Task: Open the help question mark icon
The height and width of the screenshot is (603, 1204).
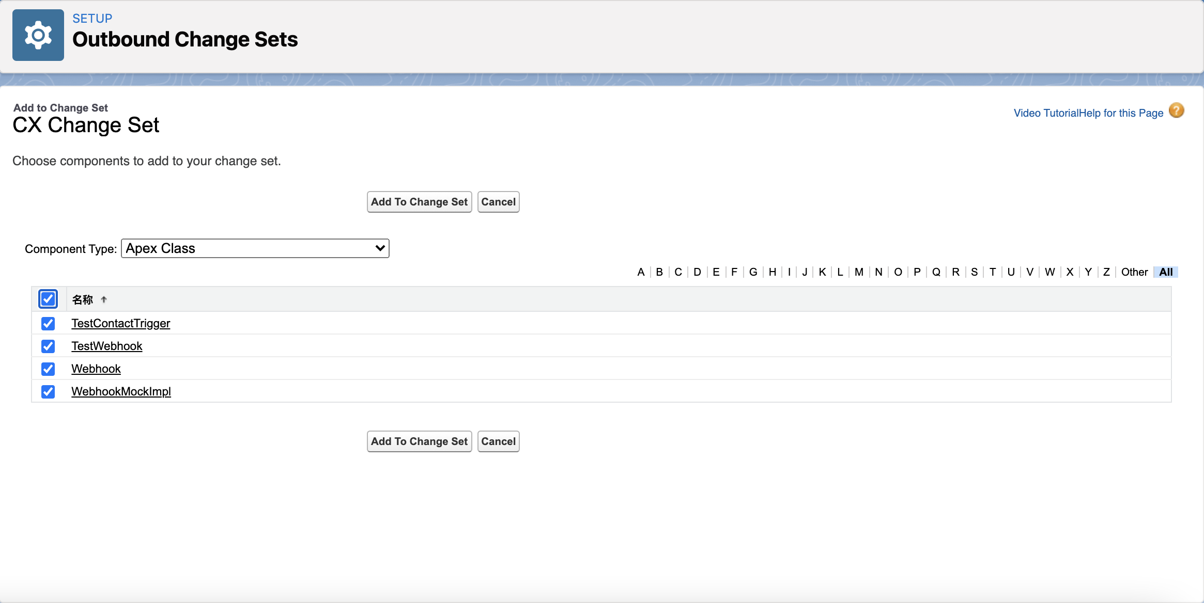Action: click(1177, 111)
